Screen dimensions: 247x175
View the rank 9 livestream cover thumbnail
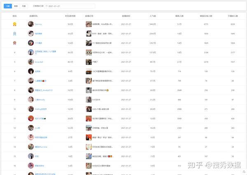coord(89,100)
